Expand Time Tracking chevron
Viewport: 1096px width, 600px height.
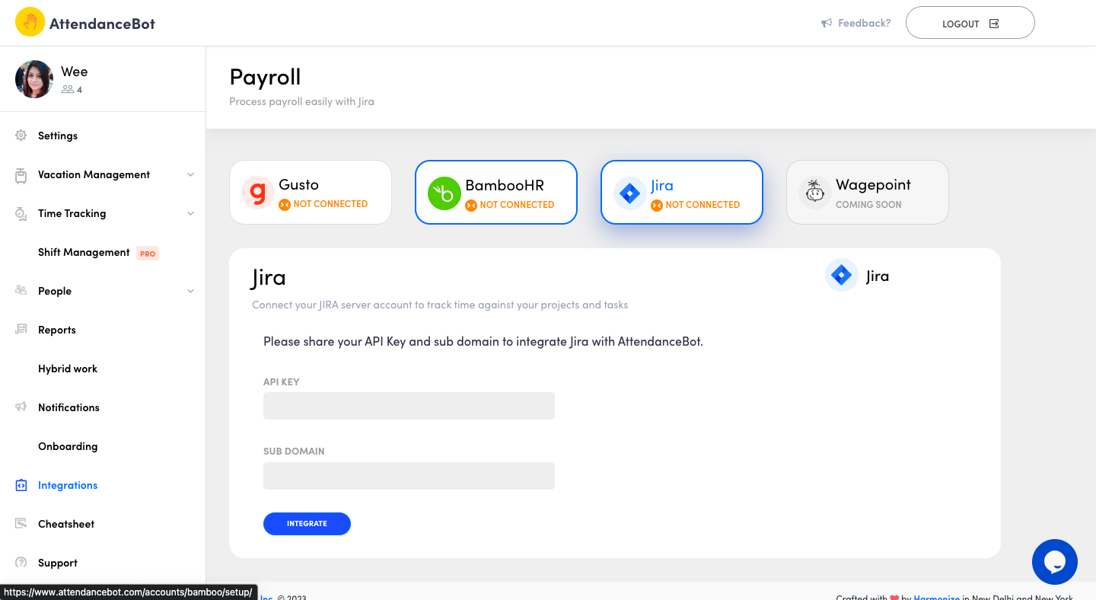click(x=190, y=213)
